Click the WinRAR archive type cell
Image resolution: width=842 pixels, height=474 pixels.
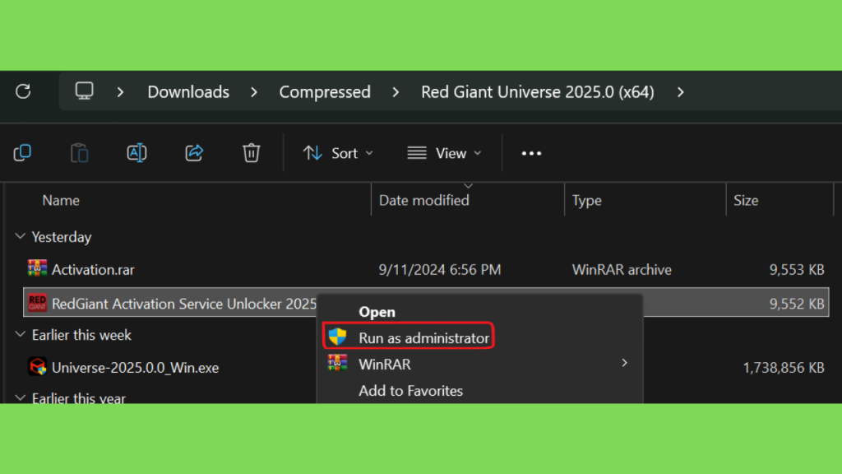tap(622, 269)
